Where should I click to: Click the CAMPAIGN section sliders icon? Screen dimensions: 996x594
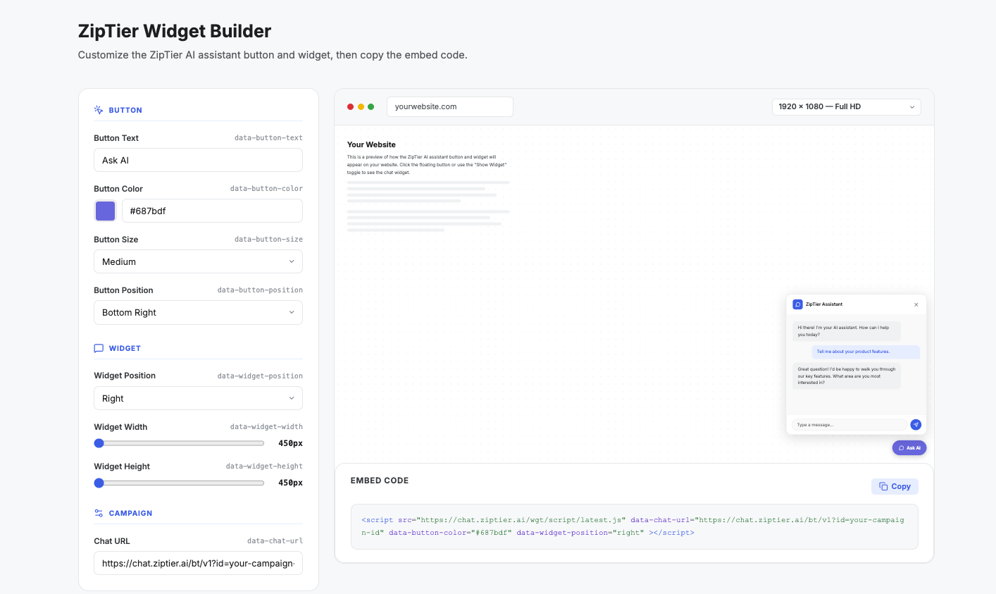[x=99, y=513]
